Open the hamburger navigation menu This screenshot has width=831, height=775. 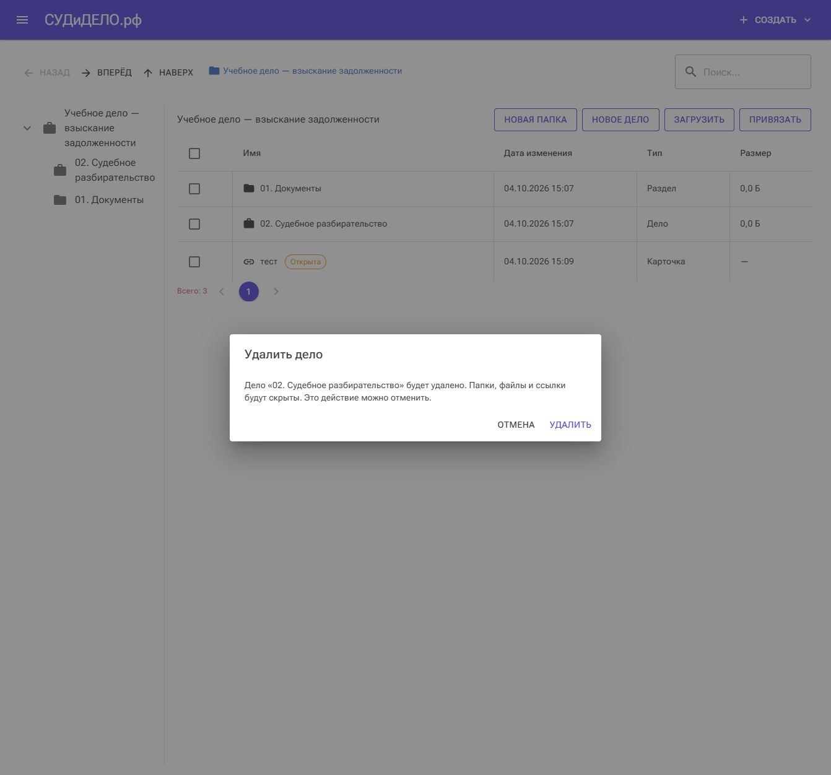pyautogui.click(x=22, y=20)
